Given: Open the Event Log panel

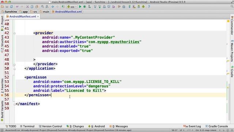Looking at the screenshot, I should (x=192, y=126).
